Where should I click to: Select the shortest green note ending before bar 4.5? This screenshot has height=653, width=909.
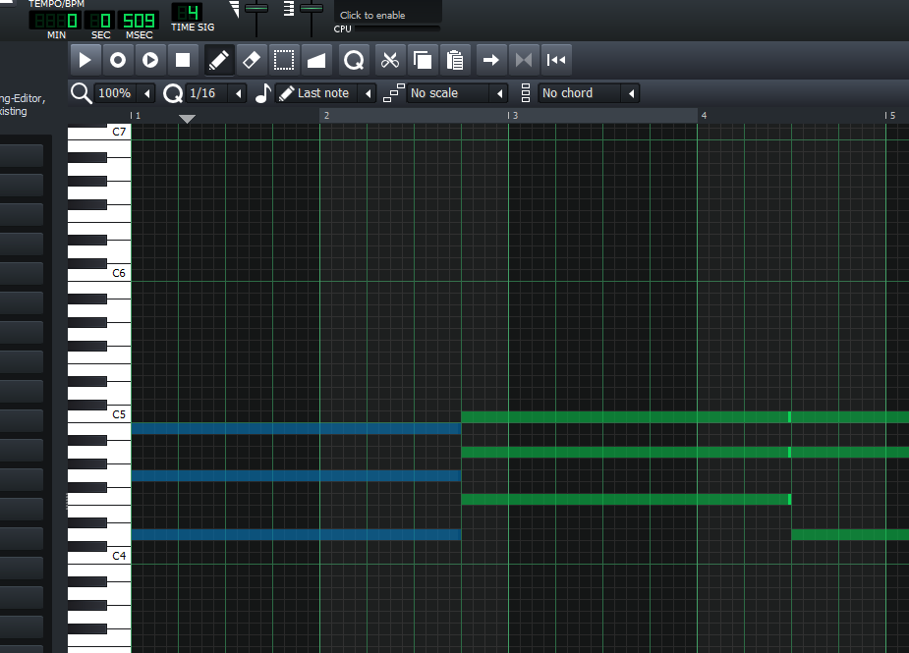coord(626,500)
